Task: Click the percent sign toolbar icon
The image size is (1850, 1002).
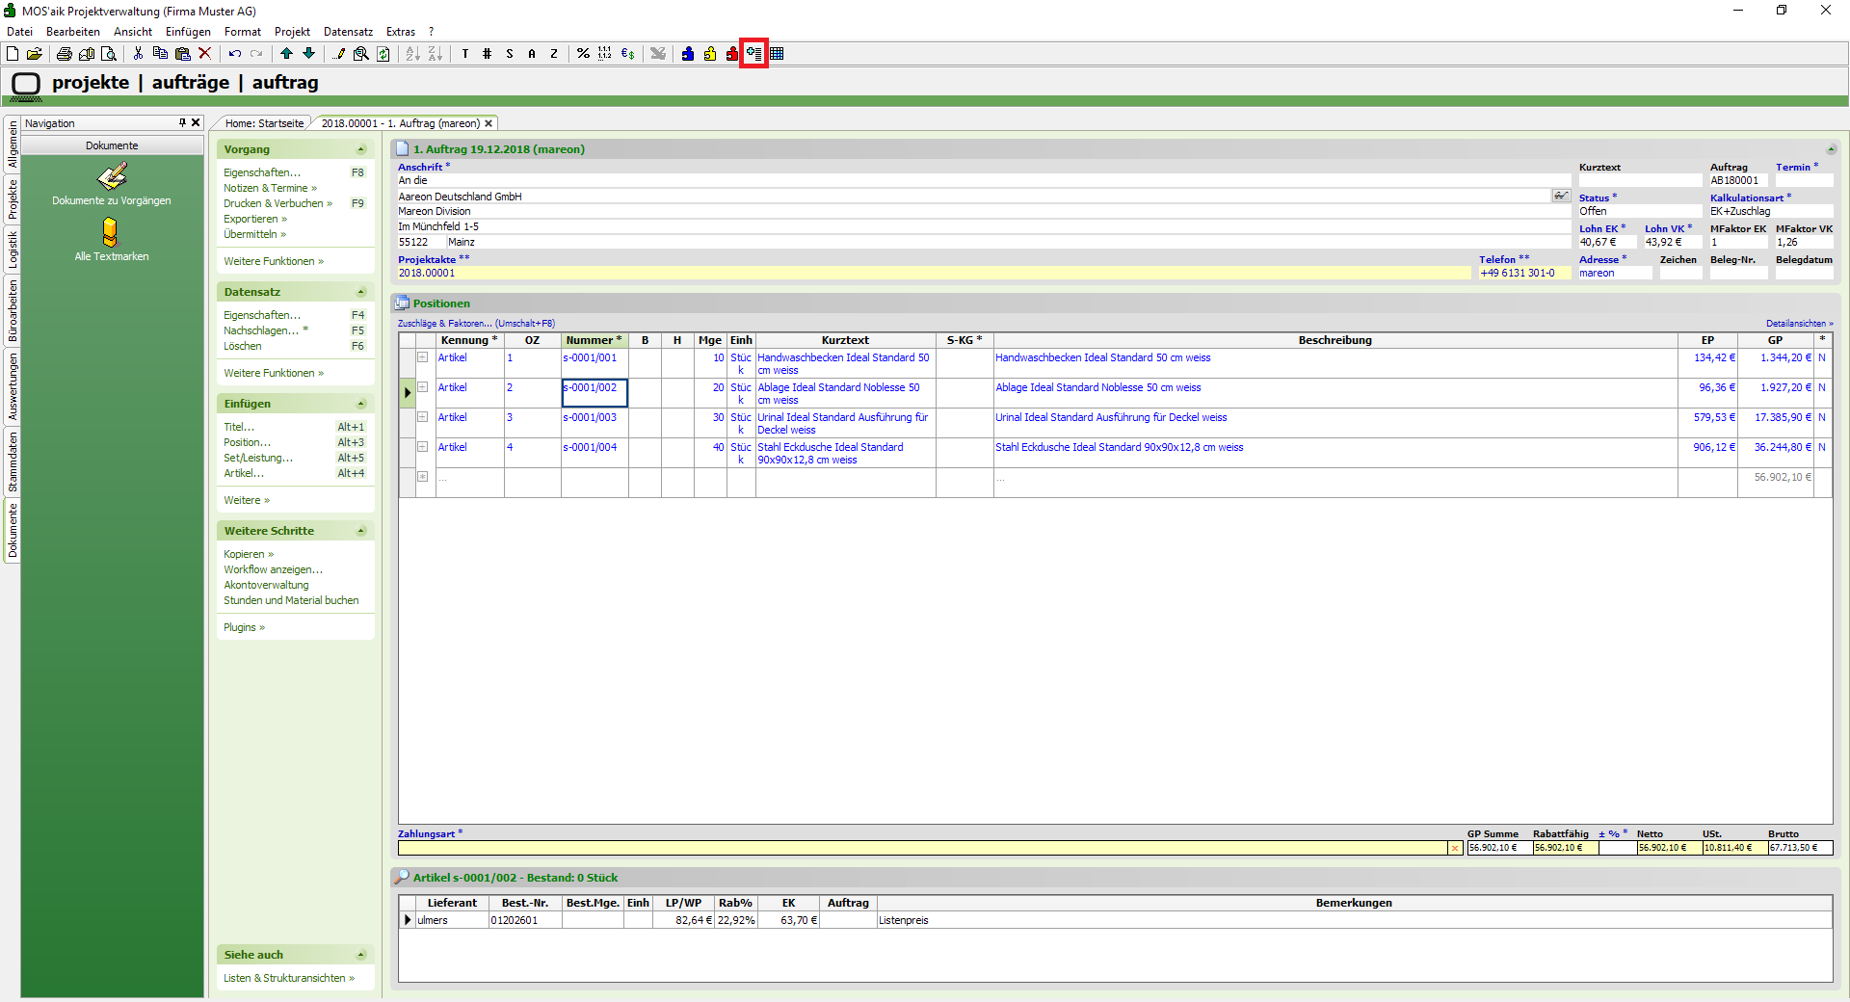Action: (x=583, y=54)
